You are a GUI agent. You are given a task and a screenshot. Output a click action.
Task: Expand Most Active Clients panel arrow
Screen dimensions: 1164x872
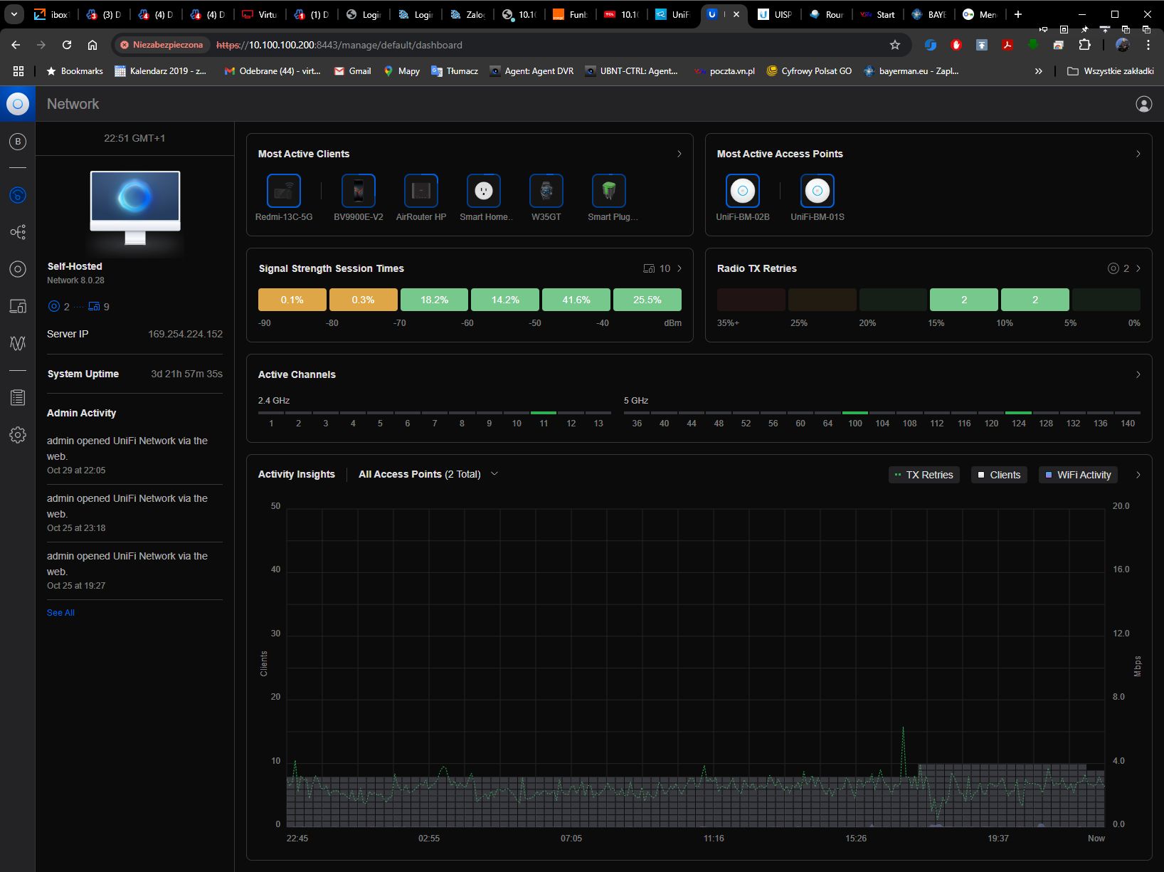[x=679, y=154]
